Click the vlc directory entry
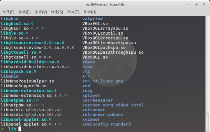 86,71
